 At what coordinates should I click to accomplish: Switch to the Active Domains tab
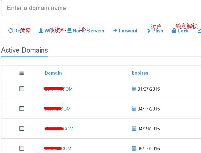(24, 50)
